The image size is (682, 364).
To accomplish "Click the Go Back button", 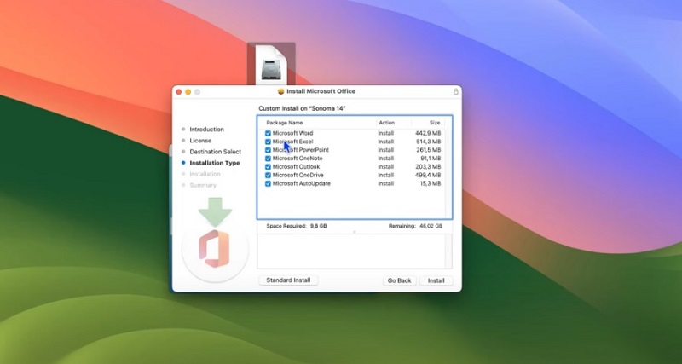I will coord(399,280).
